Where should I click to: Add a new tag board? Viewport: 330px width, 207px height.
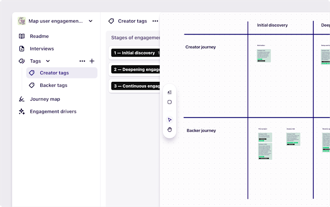[x=92, y=61]
